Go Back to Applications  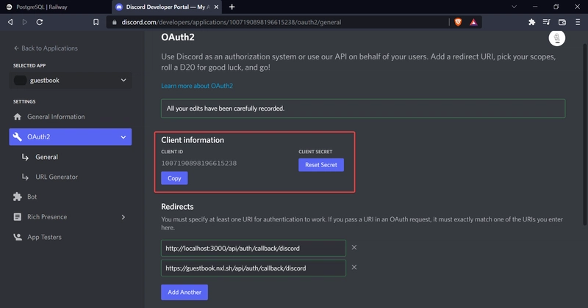(x=46, y=48)
